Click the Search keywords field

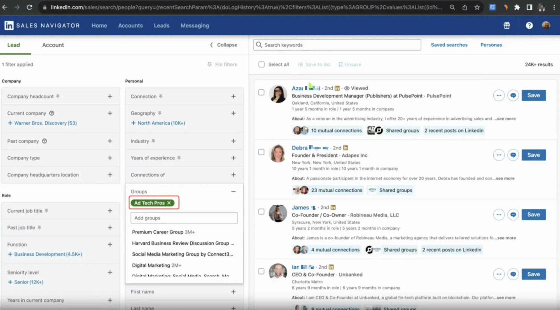click(337, 45)
